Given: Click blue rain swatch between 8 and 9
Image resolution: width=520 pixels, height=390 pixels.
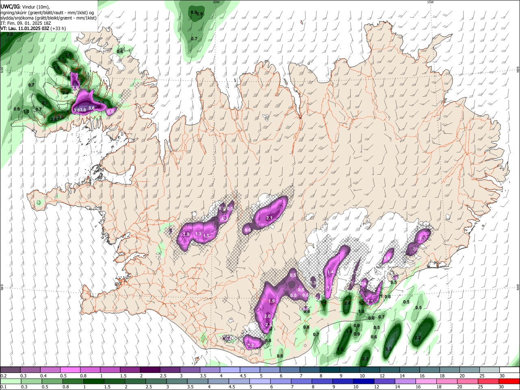Looking at the screenshot, I should tap(322, 381).
